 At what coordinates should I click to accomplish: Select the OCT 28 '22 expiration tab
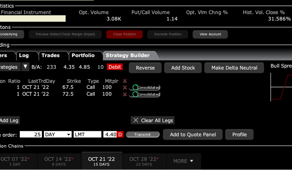point(144,161)
